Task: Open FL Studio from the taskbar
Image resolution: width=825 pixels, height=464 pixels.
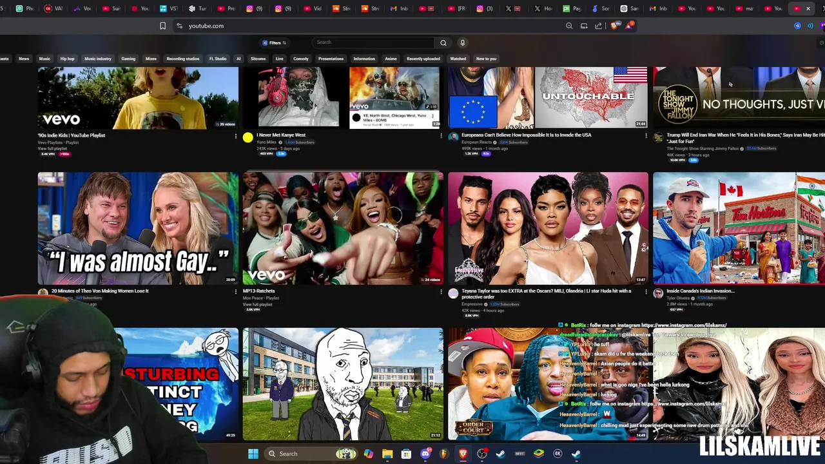Action: [444, 454]
